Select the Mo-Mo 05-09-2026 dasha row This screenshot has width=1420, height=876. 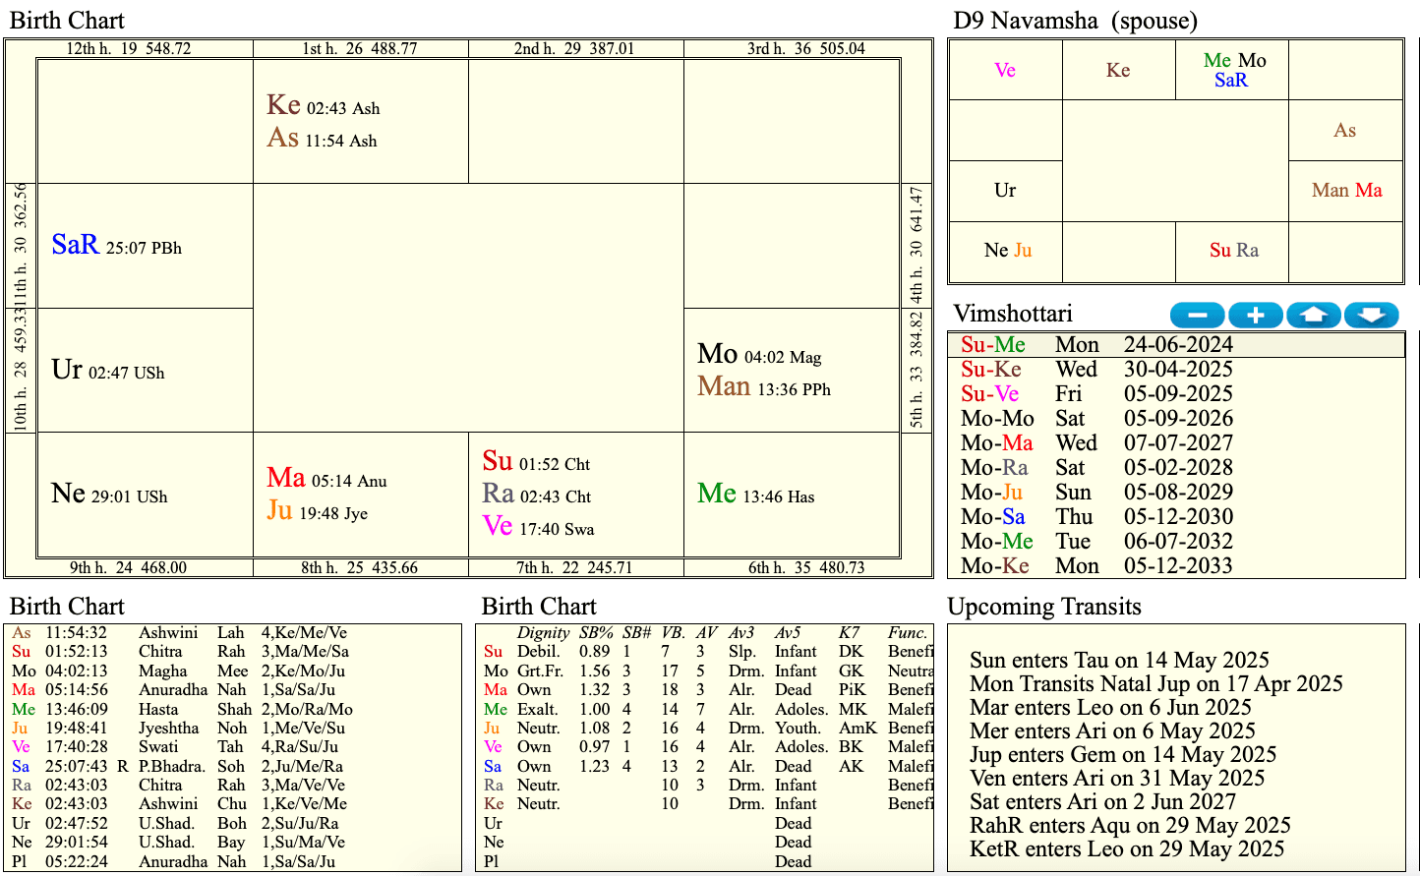pyautogui.click(x=1176, y=418)
